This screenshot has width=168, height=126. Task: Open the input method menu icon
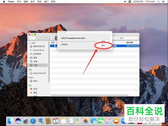pyautogui.click(x=130, y=2)
